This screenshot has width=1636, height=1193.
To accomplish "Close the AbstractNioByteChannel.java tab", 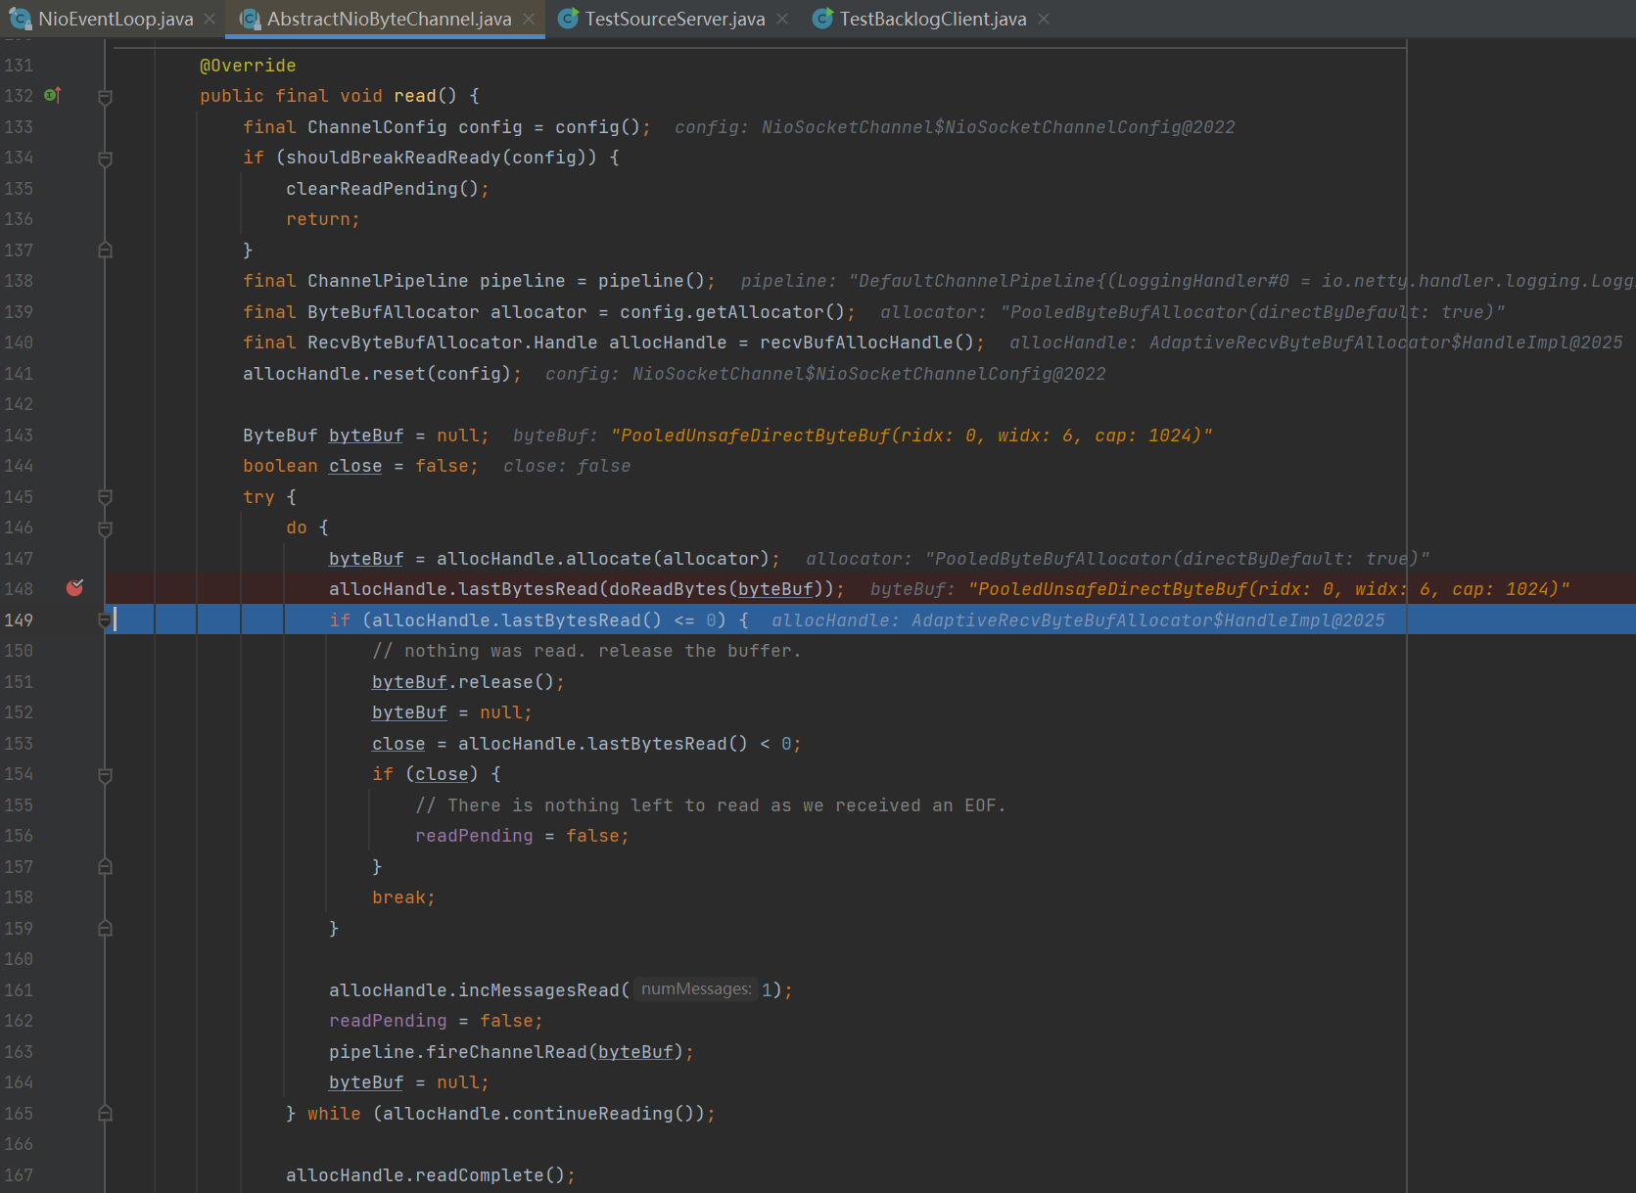I will pyautogui.click(x=529, y=19).
